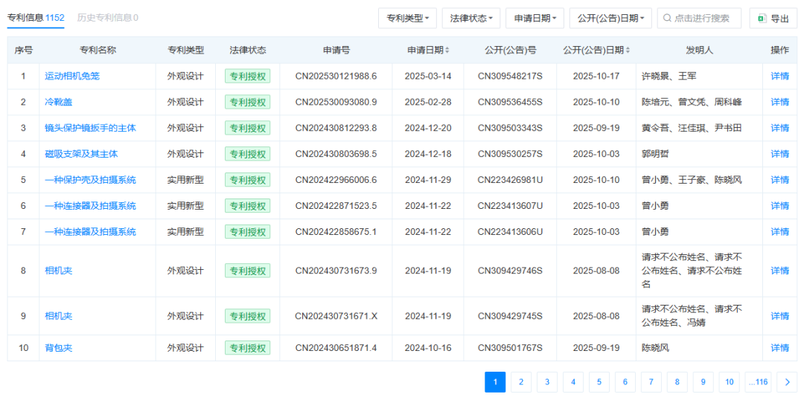This screenshot has height=397, width=804.
Task: Sort by 申请日期 column arrows
Action: pos(447,51)
